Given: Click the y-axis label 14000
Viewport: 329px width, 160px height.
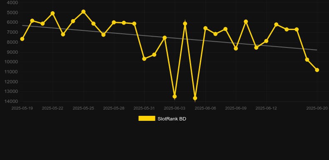Looking at the screenshot, I should (x=11, y=101).
